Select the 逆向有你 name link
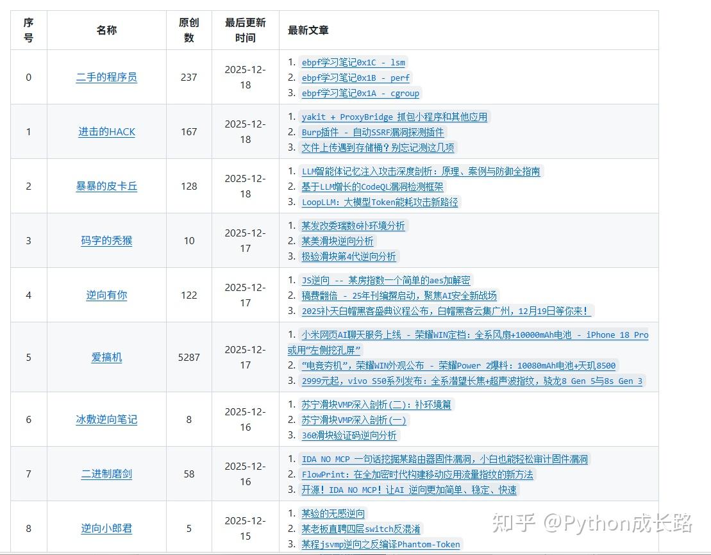This screenshot has width=711, height=555. tap(106, 295)
